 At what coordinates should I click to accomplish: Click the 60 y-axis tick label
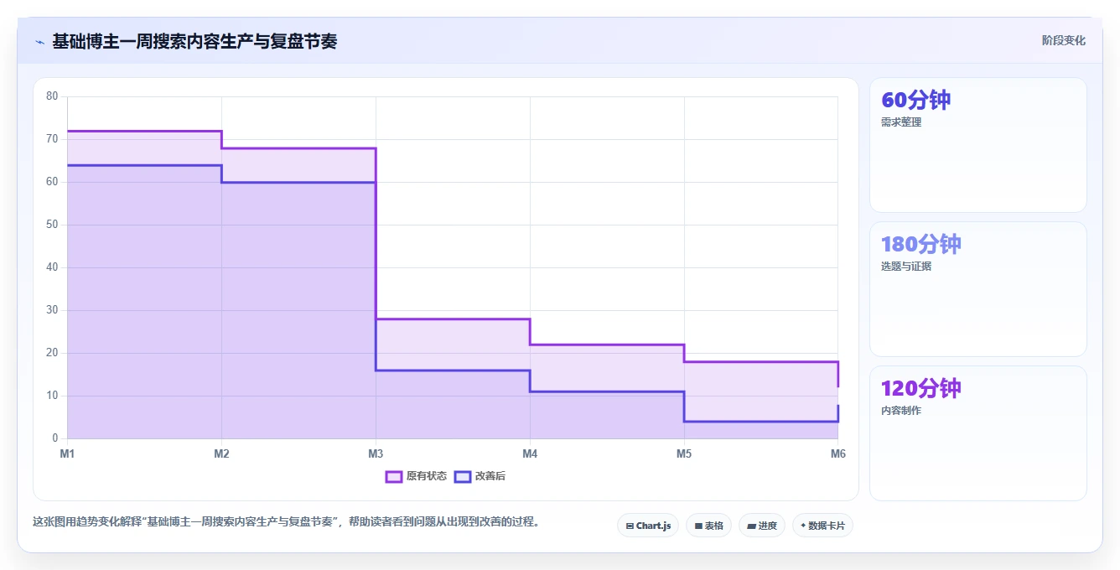coord(52,182)
